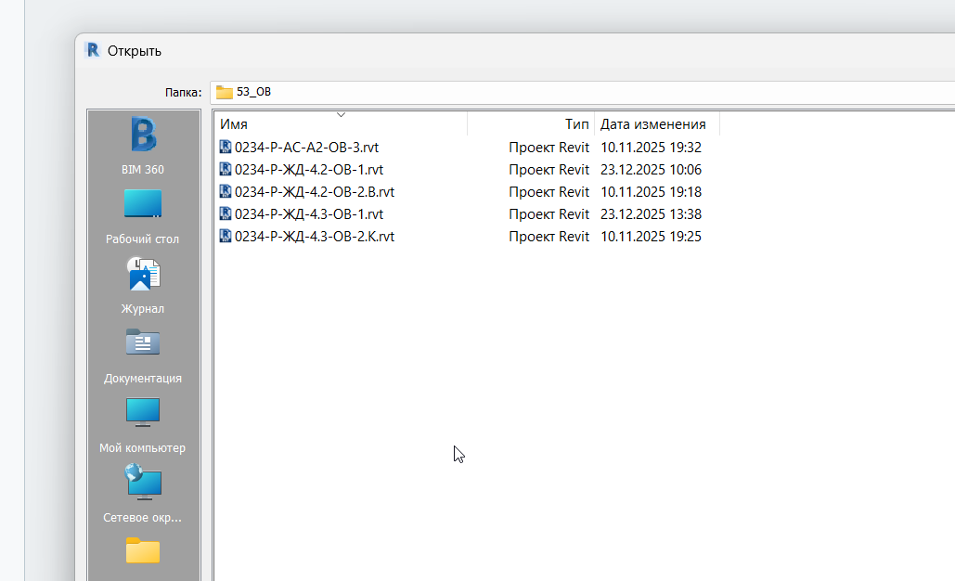
Task: Click Проект Revit type in 0234-Р-ЖД-4.3-ОВ-2.К.rvt row
Action: click(548, 237)
